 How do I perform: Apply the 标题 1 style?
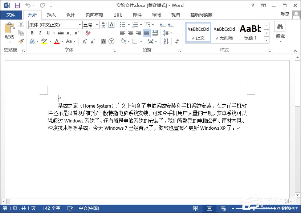251,33
